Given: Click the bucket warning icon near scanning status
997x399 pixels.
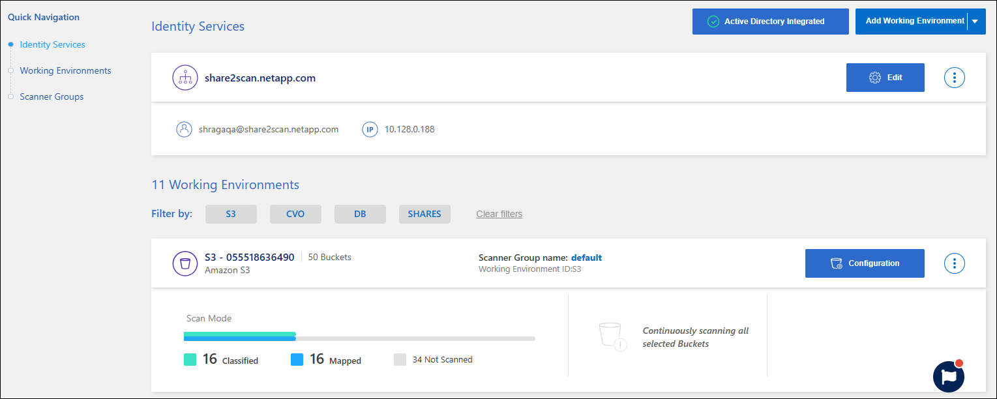Looking at the screenshot, I should (x=612, y=337).
